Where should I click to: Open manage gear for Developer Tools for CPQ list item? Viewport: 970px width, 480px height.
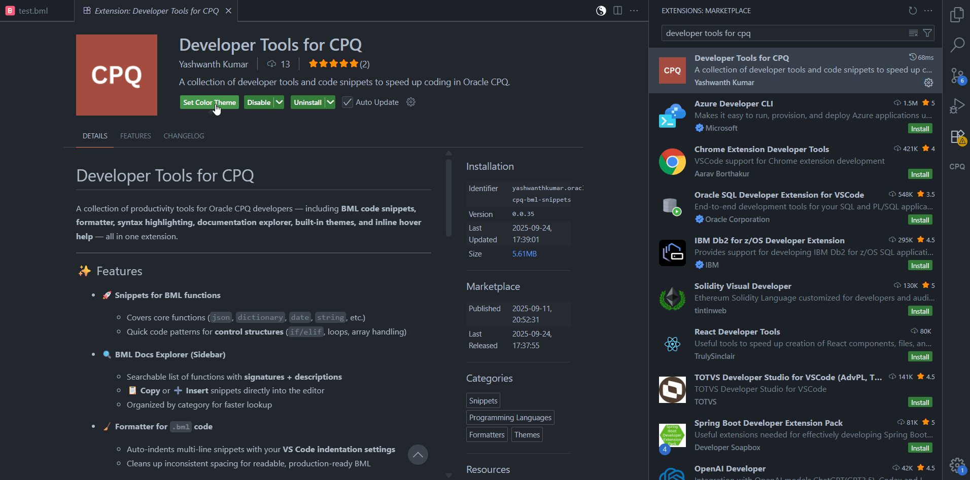pos(928,83)
